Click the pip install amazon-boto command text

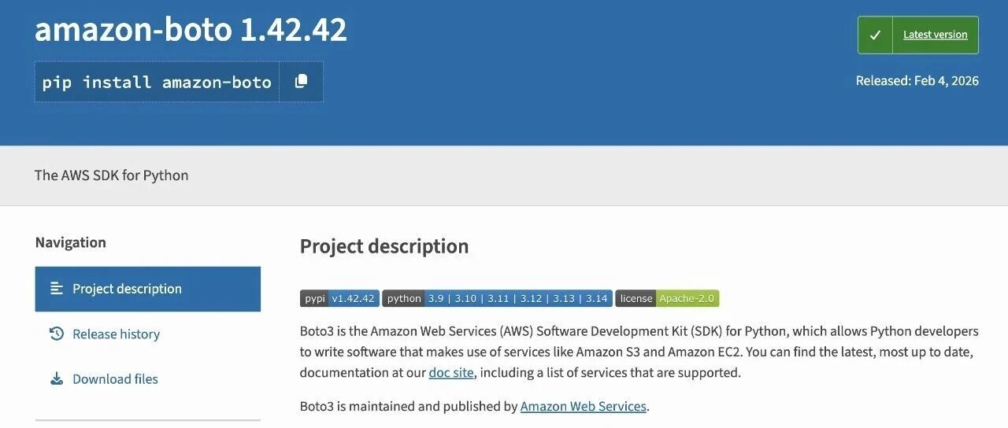click(157, 82)
